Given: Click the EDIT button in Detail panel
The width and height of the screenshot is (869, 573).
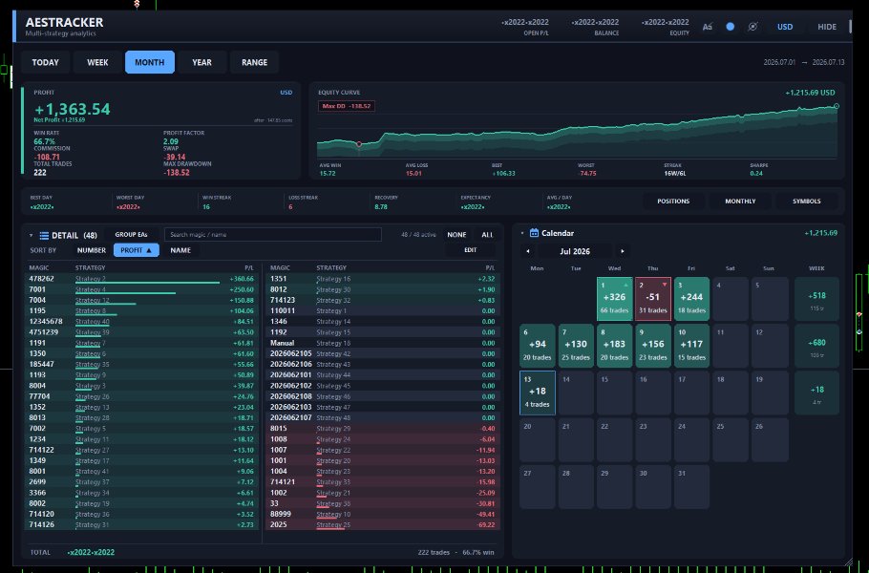Looking at the screenshot, I should pos(471,250).
